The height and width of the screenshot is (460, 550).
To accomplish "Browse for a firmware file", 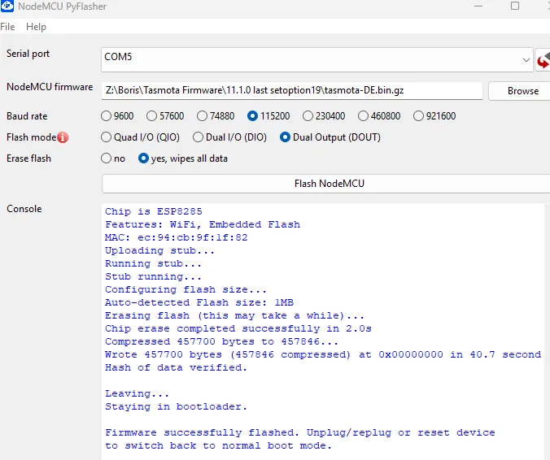I will pos(521,91).
